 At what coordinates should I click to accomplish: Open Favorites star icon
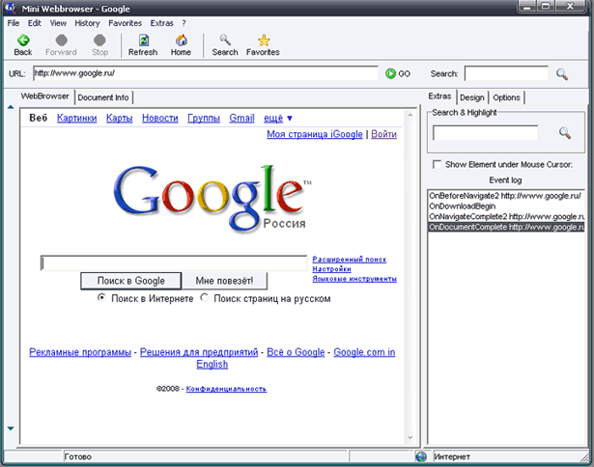pyautogui.click(x=262, y=41)
